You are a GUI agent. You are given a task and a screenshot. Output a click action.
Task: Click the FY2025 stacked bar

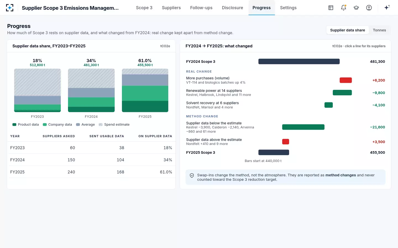pos(145,90)
